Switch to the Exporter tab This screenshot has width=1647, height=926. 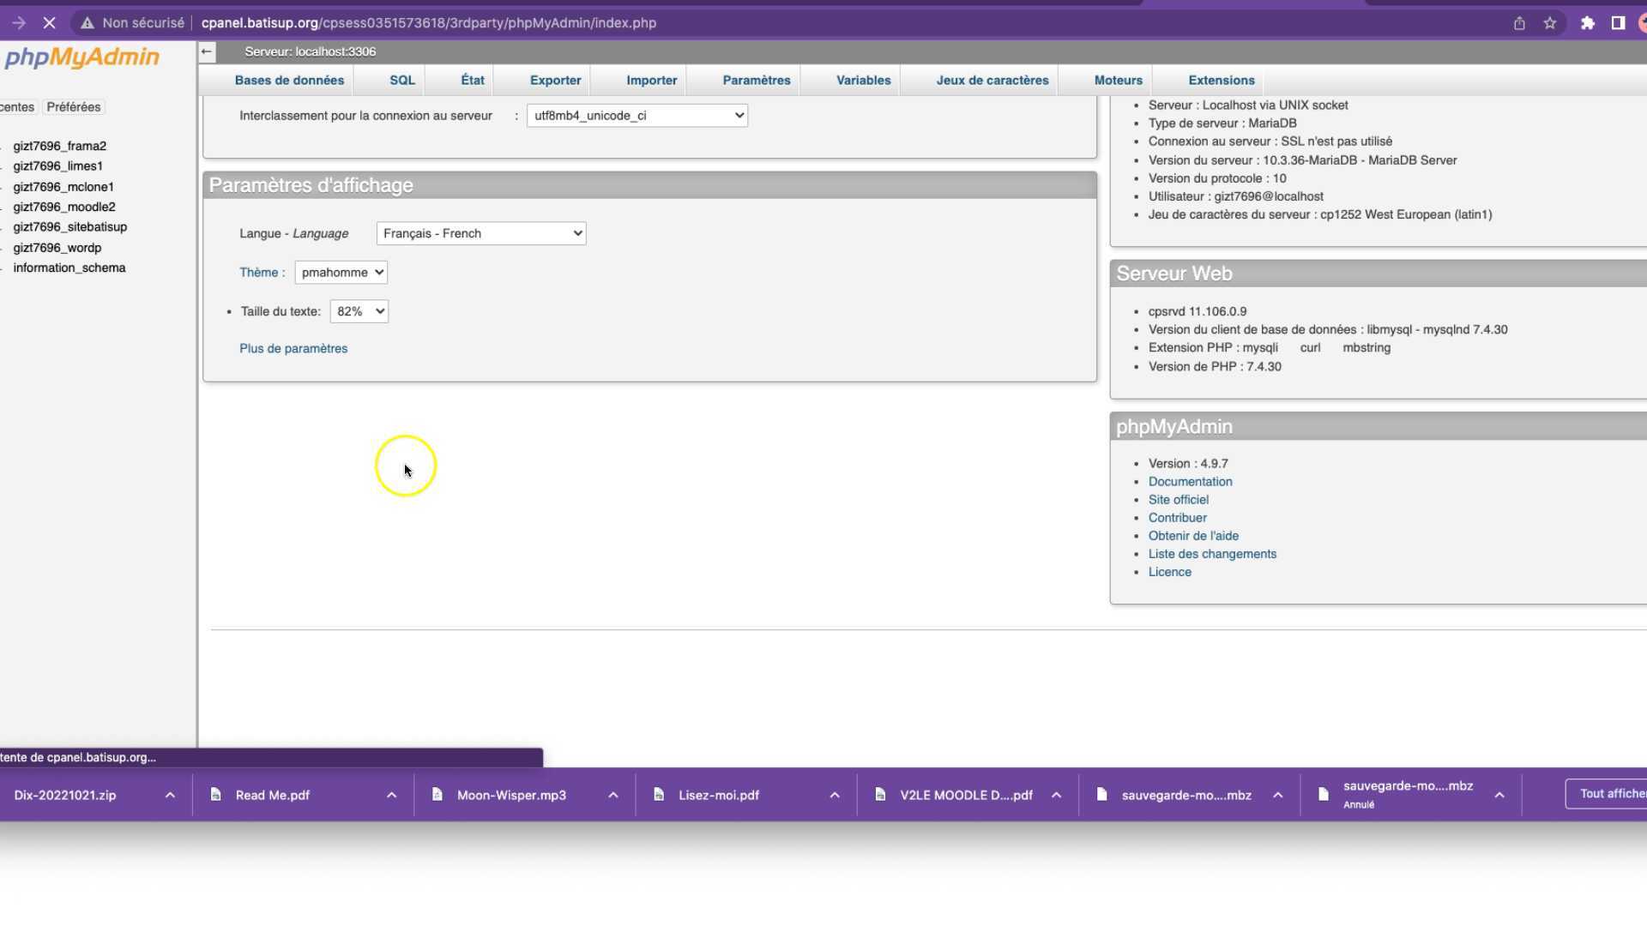pyautogui.click(x=555, y=80)
